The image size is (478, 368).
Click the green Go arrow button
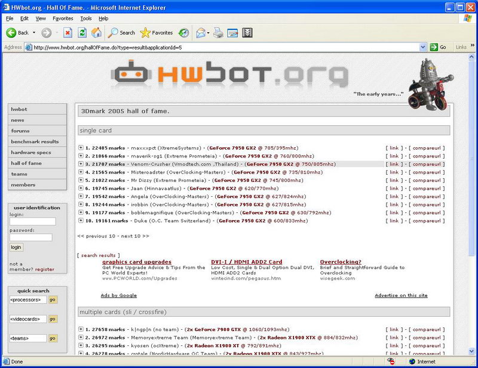click(434, 47)
